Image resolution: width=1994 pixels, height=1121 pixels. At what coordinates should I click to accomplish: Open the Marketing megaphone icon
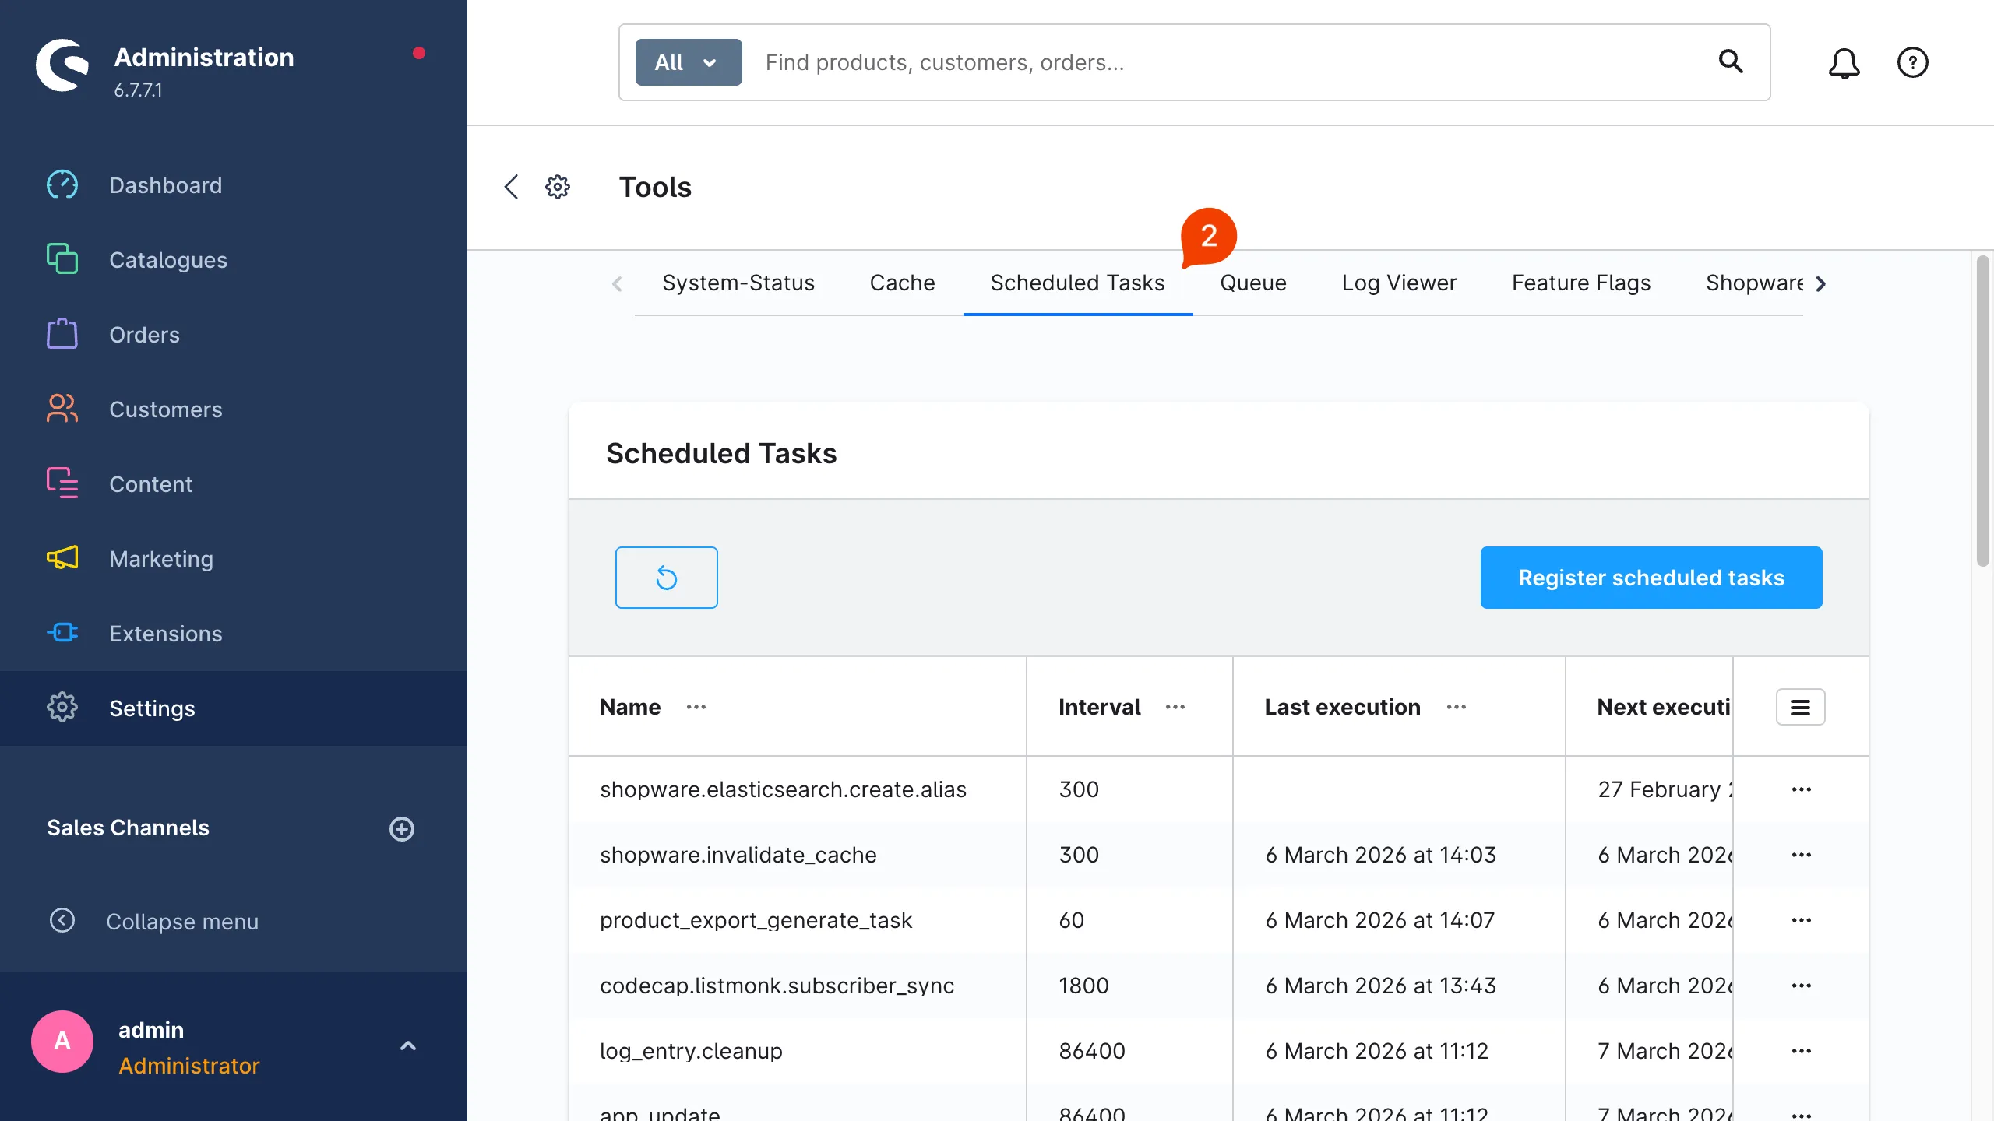(x=62, y=558)
